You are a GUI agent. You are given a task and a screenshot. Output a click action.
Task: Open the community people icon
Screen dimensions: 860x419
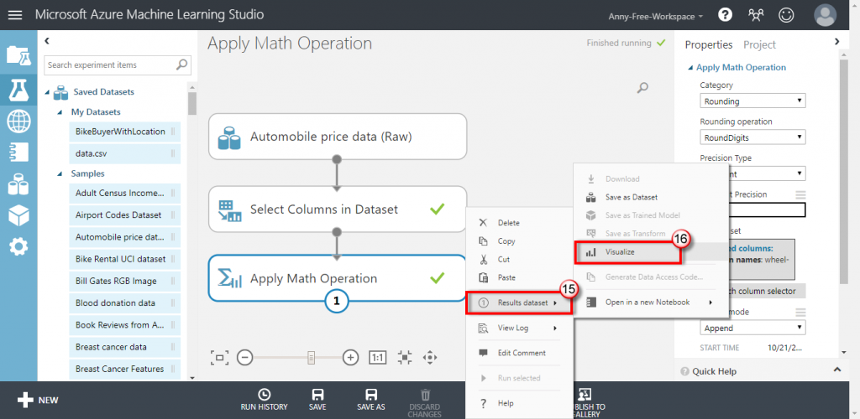[x=756, y=15]
